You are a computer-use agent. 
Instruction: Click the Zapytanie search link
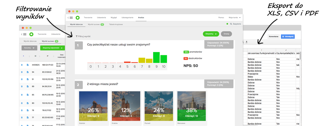pyautogui.click(x=236, y=24)
